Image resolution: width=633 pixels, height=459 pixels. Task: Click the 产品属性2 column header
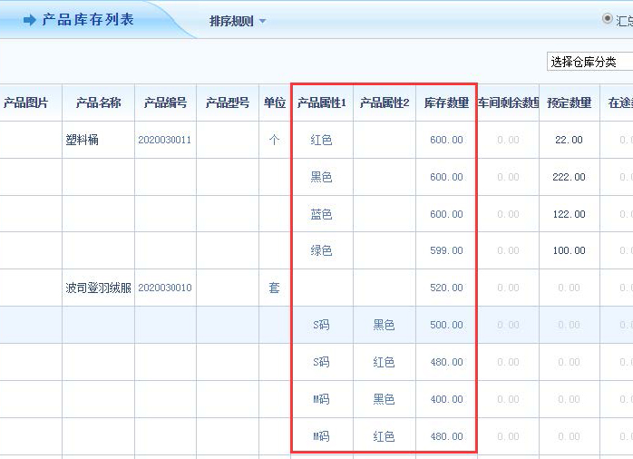385,103
